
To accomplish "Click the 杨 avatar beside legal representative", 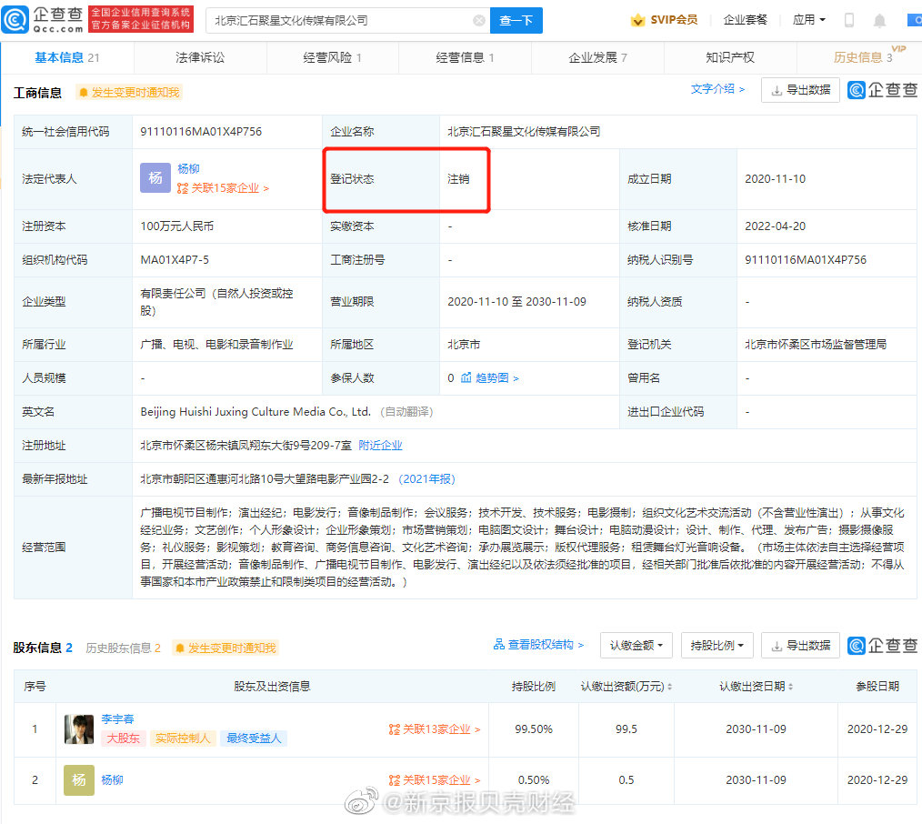I will click(155, 177).
